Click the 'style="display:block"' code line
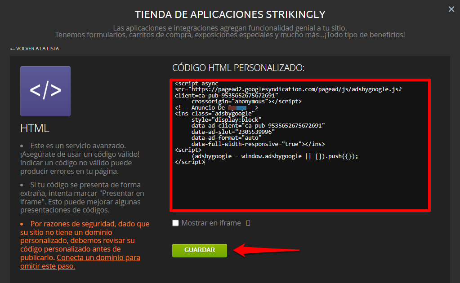Image resolution: width=460 pixels, height=283 pixels. click(x=226, y=120)
